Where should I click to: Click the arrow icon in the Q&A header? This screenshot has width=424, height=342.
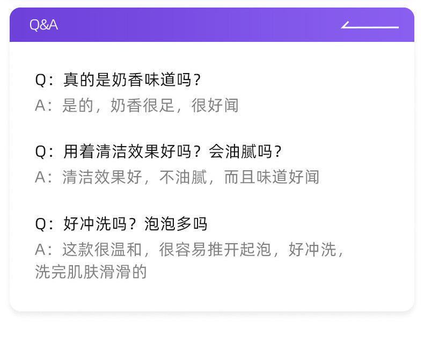tap(370, 25)
